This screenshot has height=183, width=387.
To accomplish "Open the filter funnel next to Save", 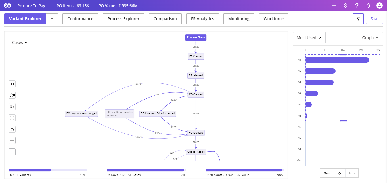I will pos(358,18).
